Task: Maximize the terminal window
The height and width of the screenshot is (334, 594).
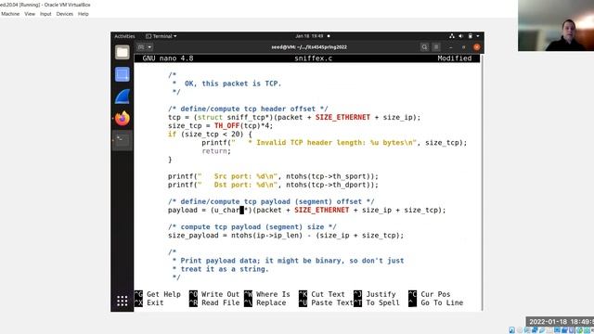Action: pos(464,47)
